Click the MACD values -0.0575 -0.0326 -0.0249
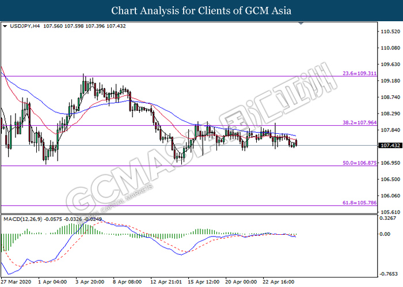 tap(73, 219)
